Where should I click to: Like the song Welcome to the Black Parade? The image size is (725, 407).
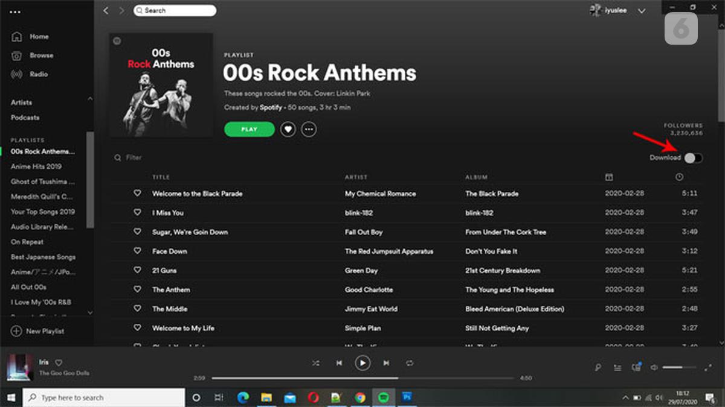pos(137,194)
